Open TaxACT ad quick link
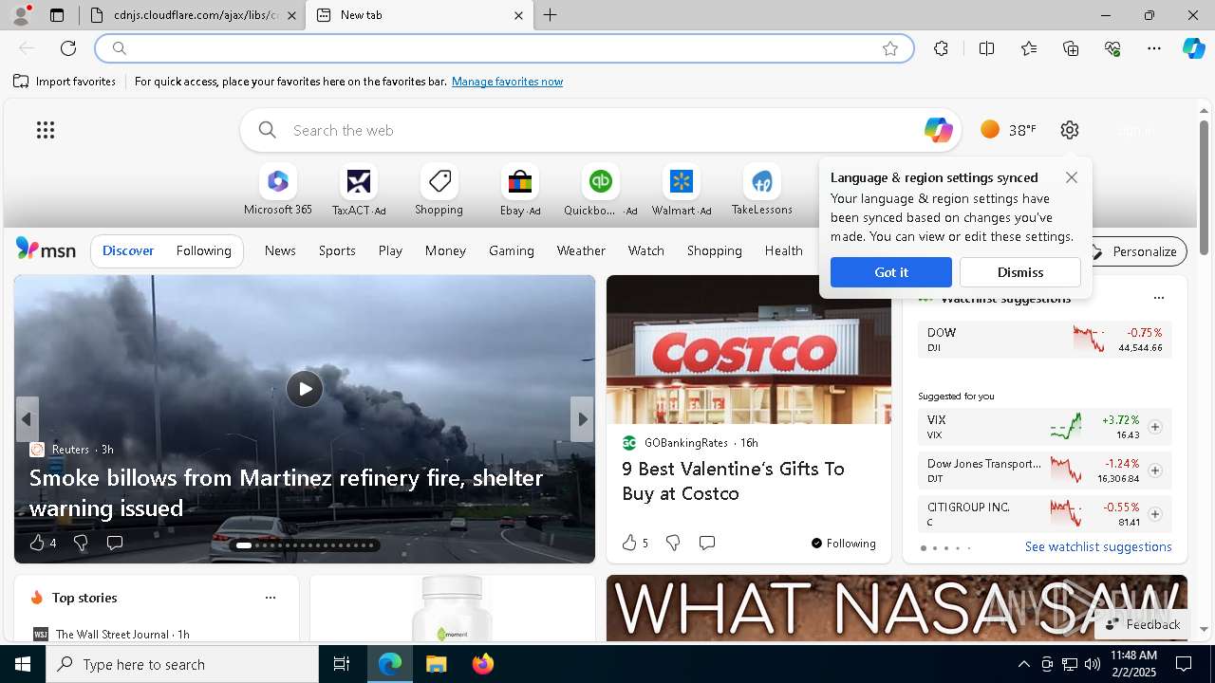Image resolution: width=1215 pixels, height=683 pixels. pyautogui.click(x=359, y=191)
